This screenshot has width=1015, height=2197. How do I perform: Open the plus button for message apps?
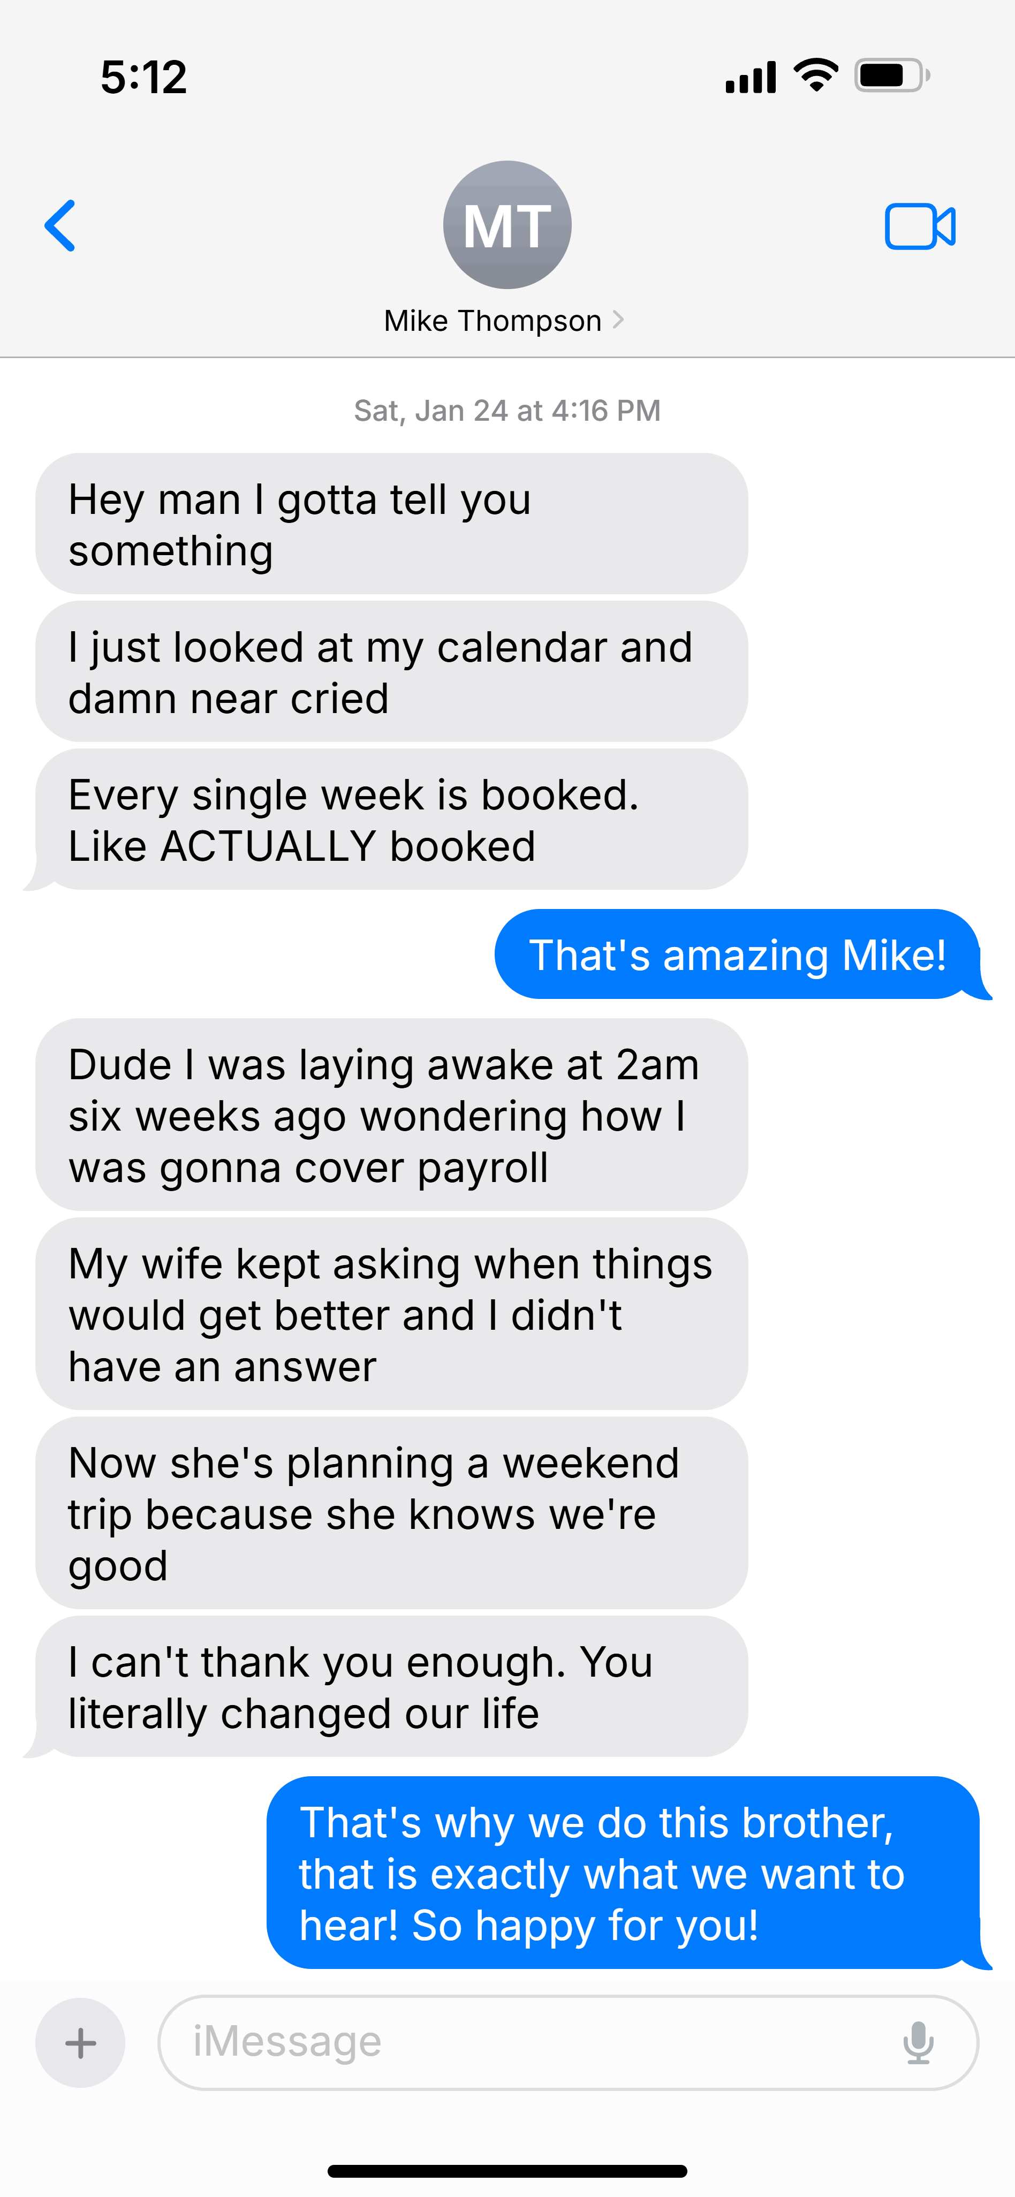[80, 2043]
